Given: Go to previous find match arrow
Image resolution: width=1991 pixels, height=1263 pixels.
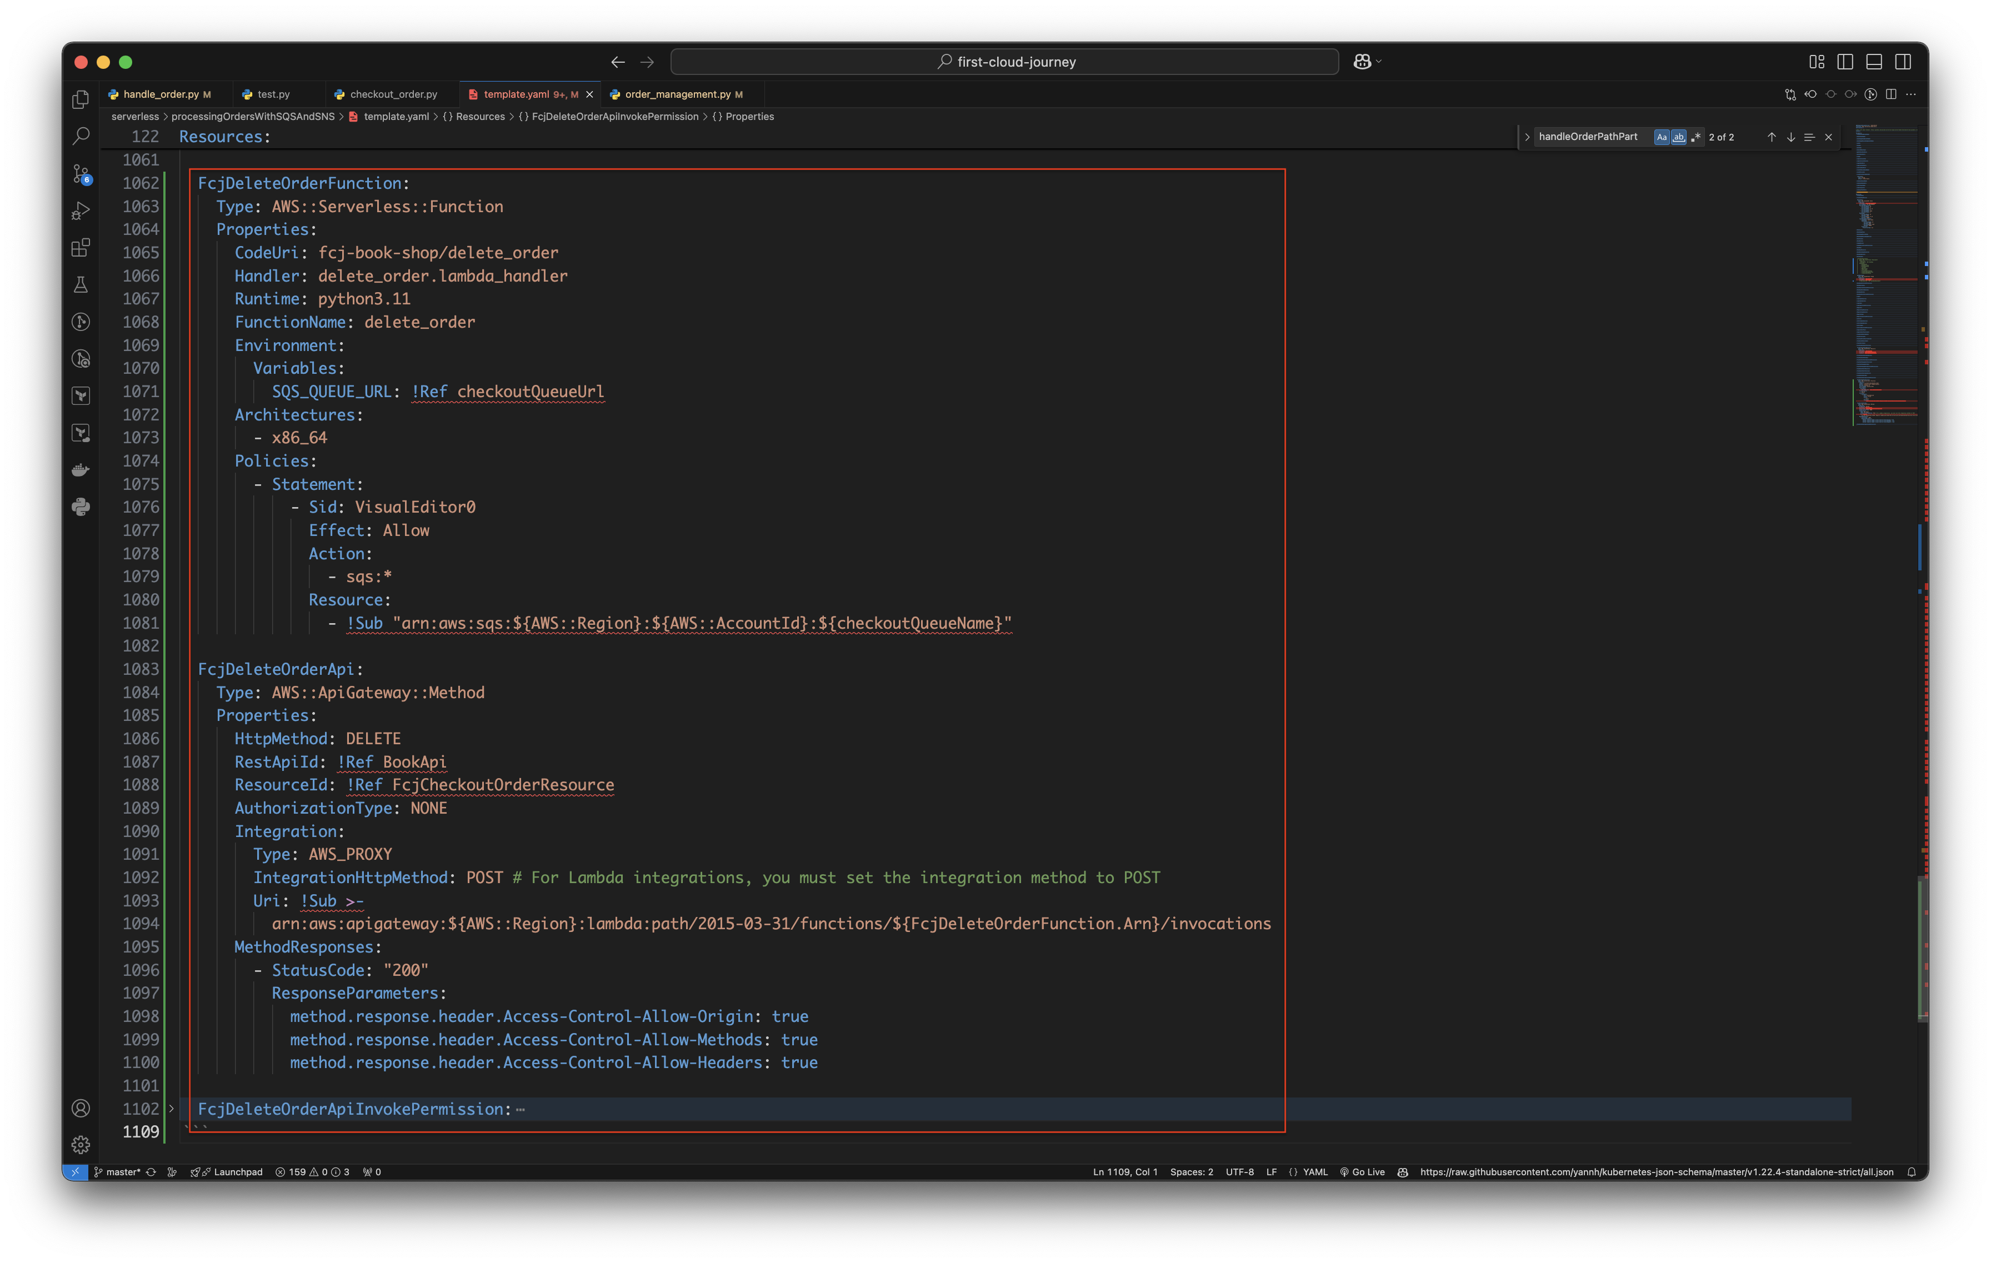Looking at the screenshot, I should [x=1771, y=137].
